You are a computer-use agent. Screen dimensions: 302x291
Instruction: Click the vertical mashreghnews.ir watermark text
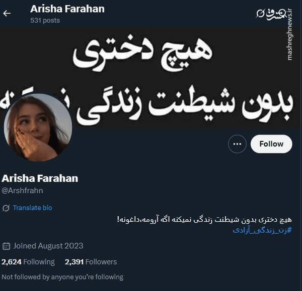coord(289,35)
